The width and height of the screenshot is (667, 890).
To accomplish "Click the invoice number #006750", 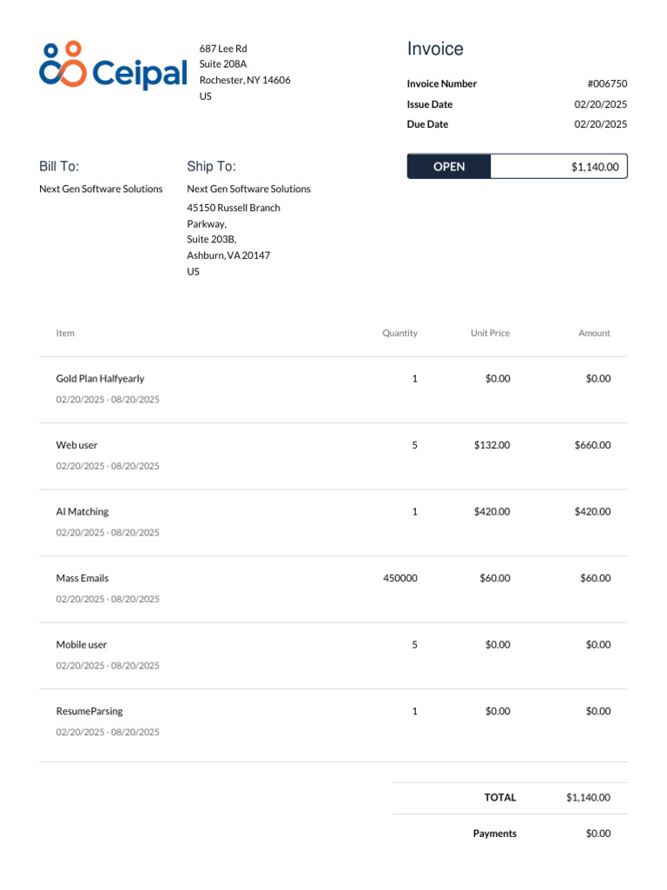I will pos(607,84).
